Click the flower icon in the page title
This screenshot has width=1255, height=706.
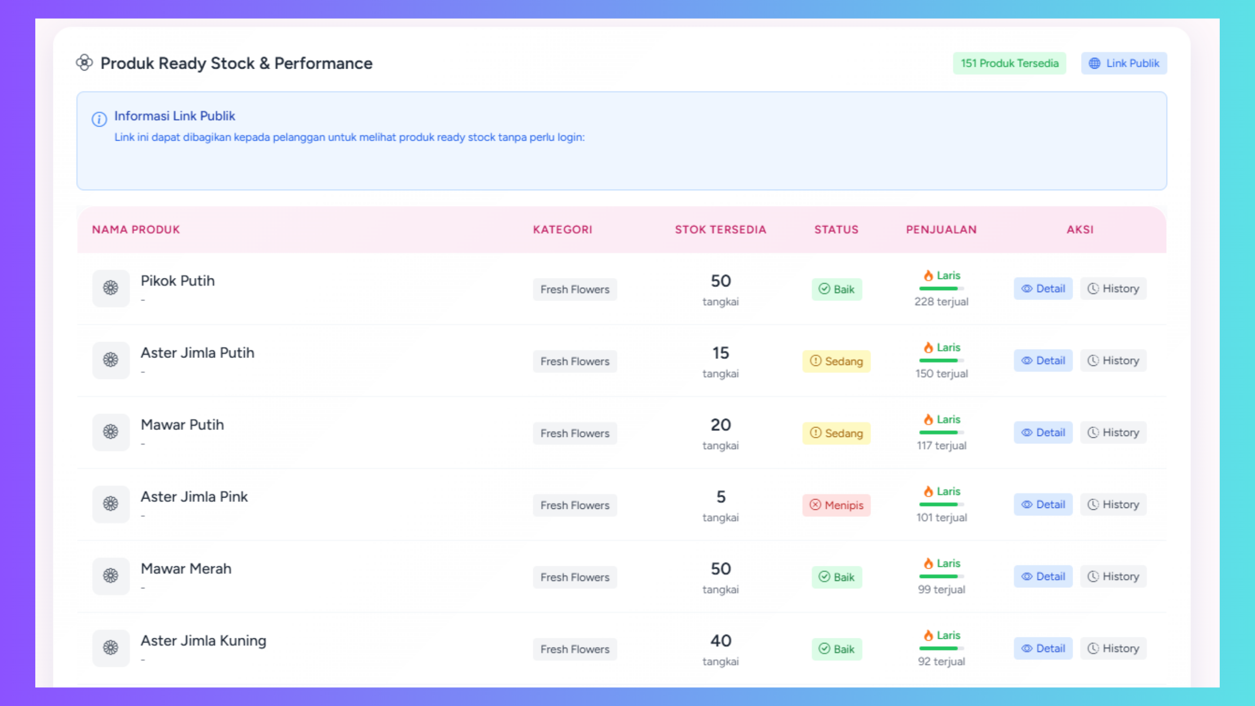pos(85,63)
